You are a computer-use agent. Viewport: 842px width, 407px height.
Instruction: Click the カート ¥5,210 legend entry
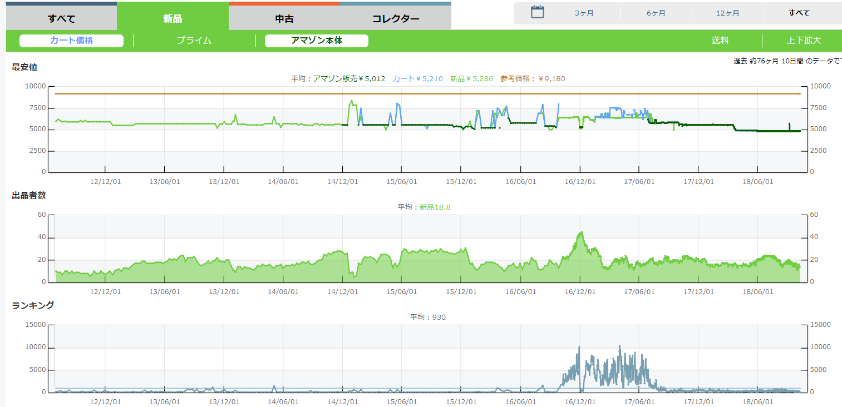click(418, 79)
